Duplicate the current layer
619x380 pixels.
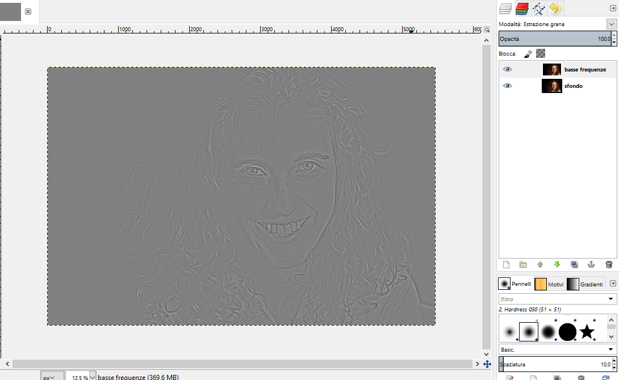[x=574, y=264]
